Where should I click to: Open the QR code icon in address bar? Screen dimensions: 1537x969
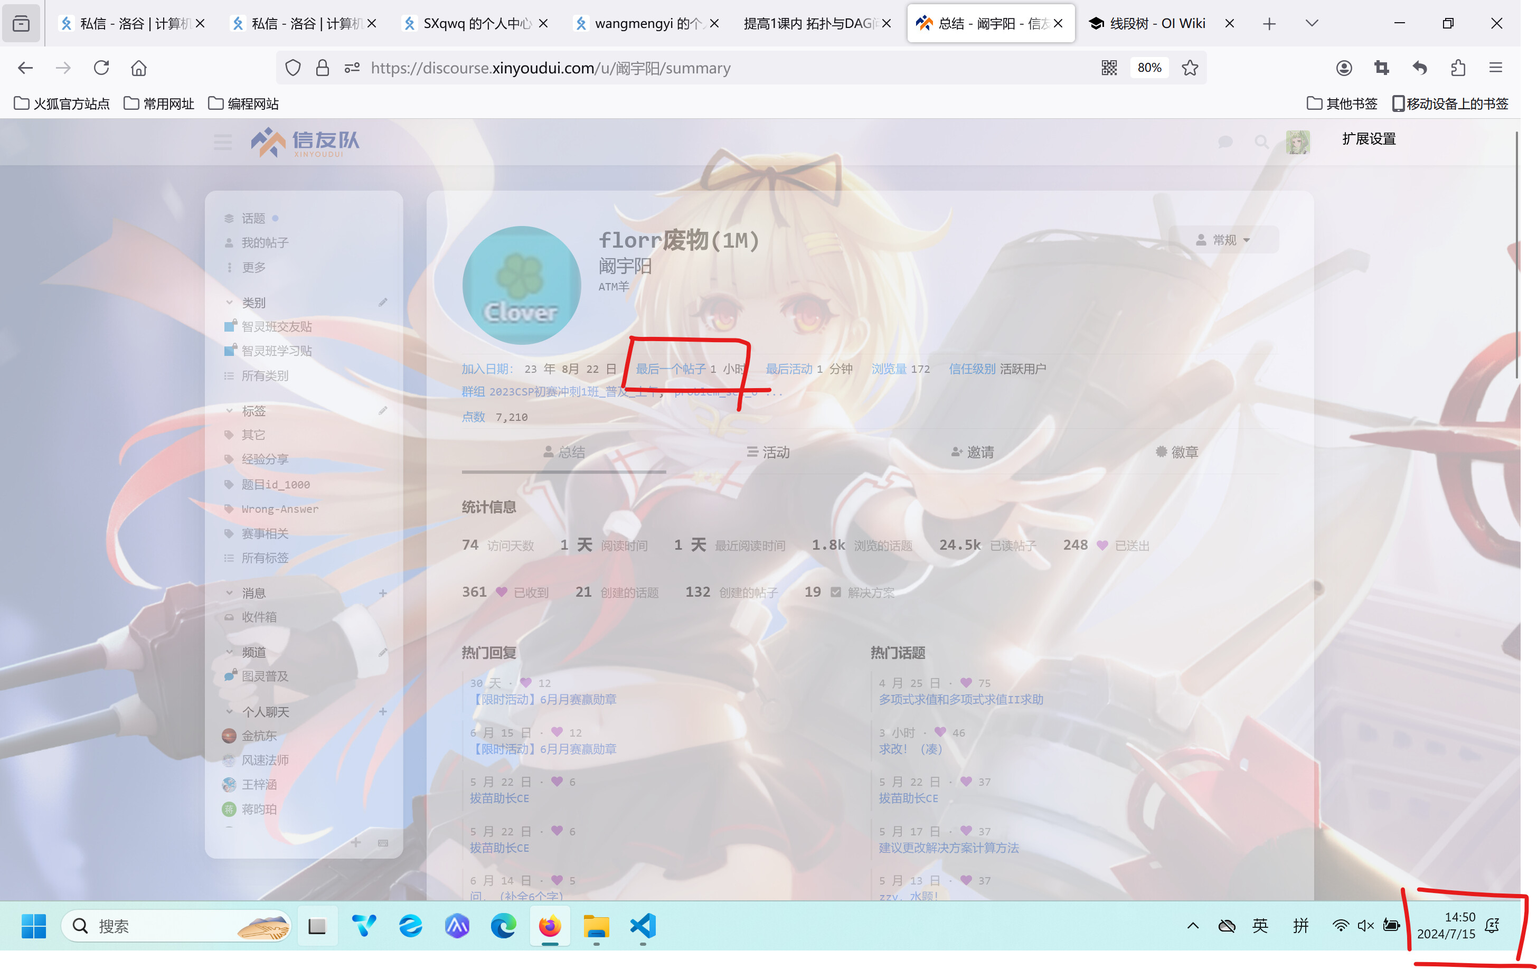click(1109, 68)
